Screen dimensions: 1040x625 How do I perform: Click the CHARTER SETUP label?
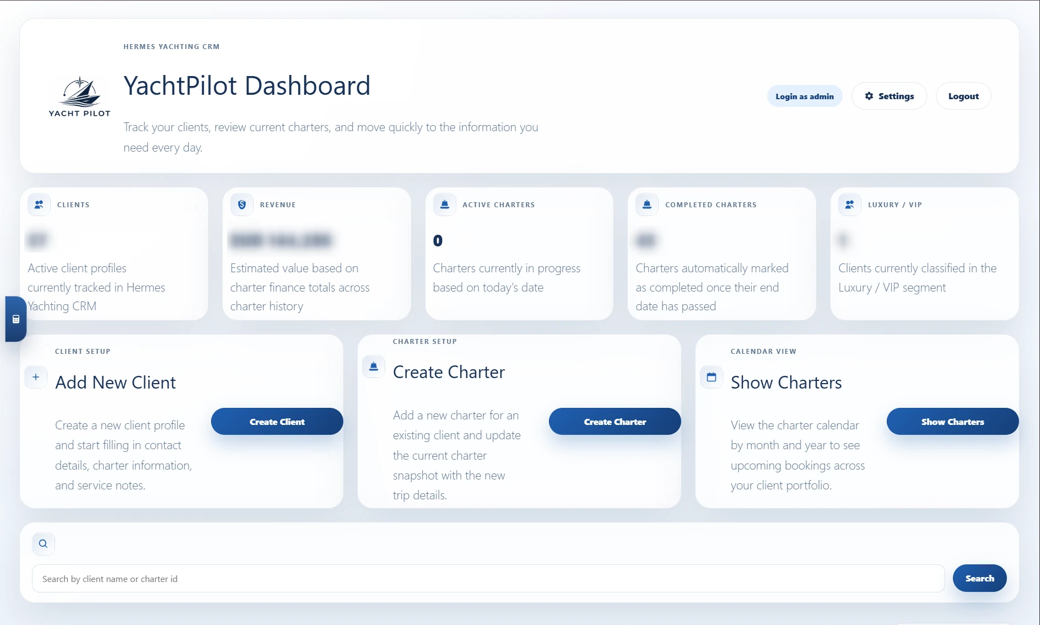(x=425, y=342)
